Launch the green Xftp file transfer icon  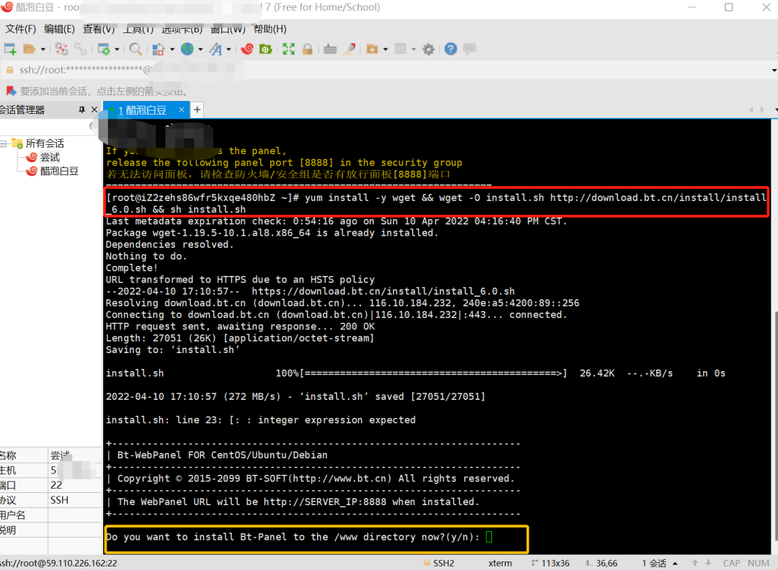point(266,49)
